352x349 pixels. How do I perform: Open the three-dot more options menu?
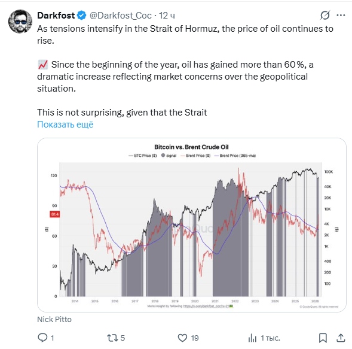pyautogui.click(x=341, y=16)
